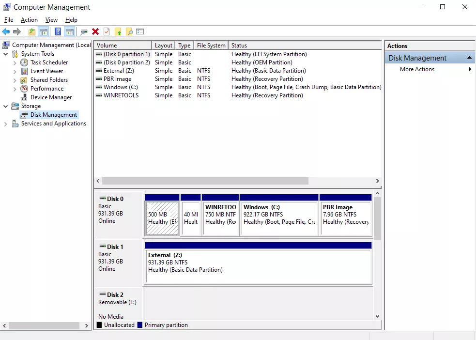
Task: Expand the Services and Applications node
Action: (5, 124)
